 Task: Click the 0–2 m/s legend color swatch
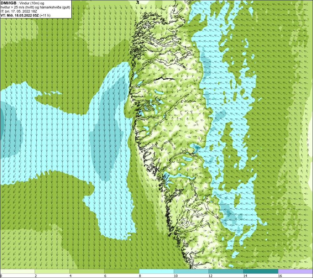tap(17, 271)
